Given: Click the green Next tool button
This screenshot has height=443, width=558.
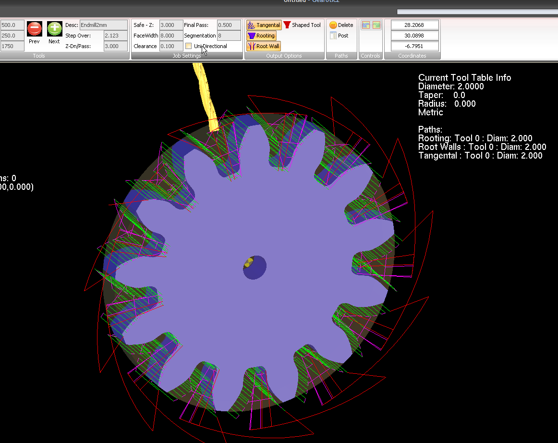Looking at the screenshot, I should coord(54,29).
